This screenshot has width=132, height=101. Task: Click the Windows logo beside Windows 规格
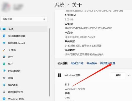[59, 75]
